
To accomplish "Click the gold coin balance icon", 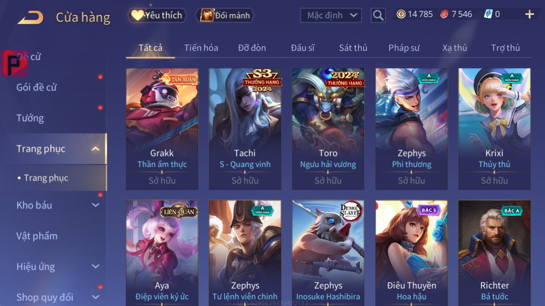I will (x=401, y=14).
